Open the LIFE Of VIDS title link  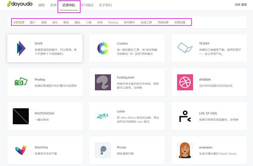point(208,113)
